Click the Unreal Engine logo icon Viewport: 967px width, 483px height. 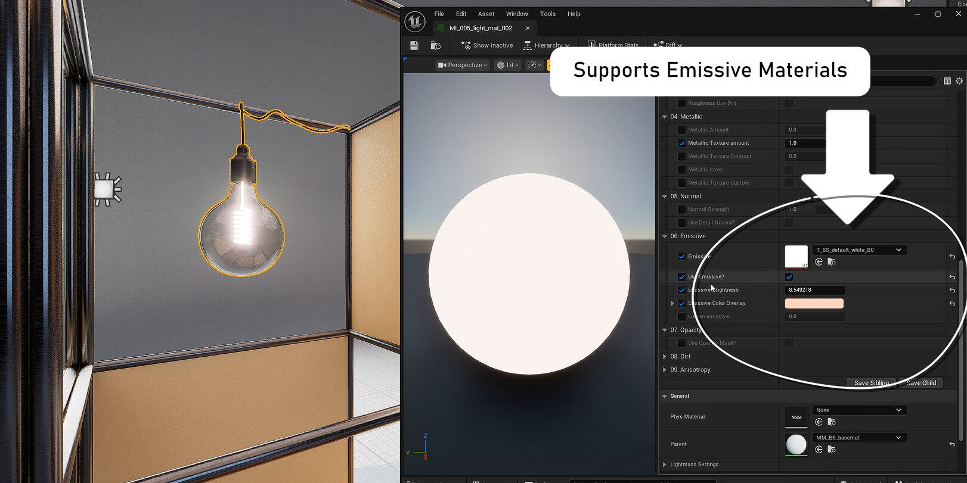[x=414, y=22]
